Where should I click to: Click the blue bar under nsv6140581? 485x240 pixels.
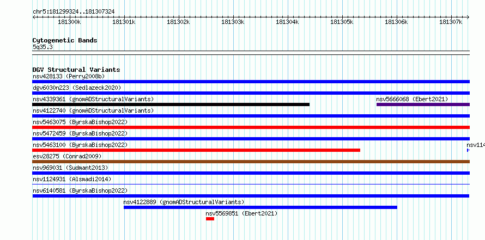251,196
